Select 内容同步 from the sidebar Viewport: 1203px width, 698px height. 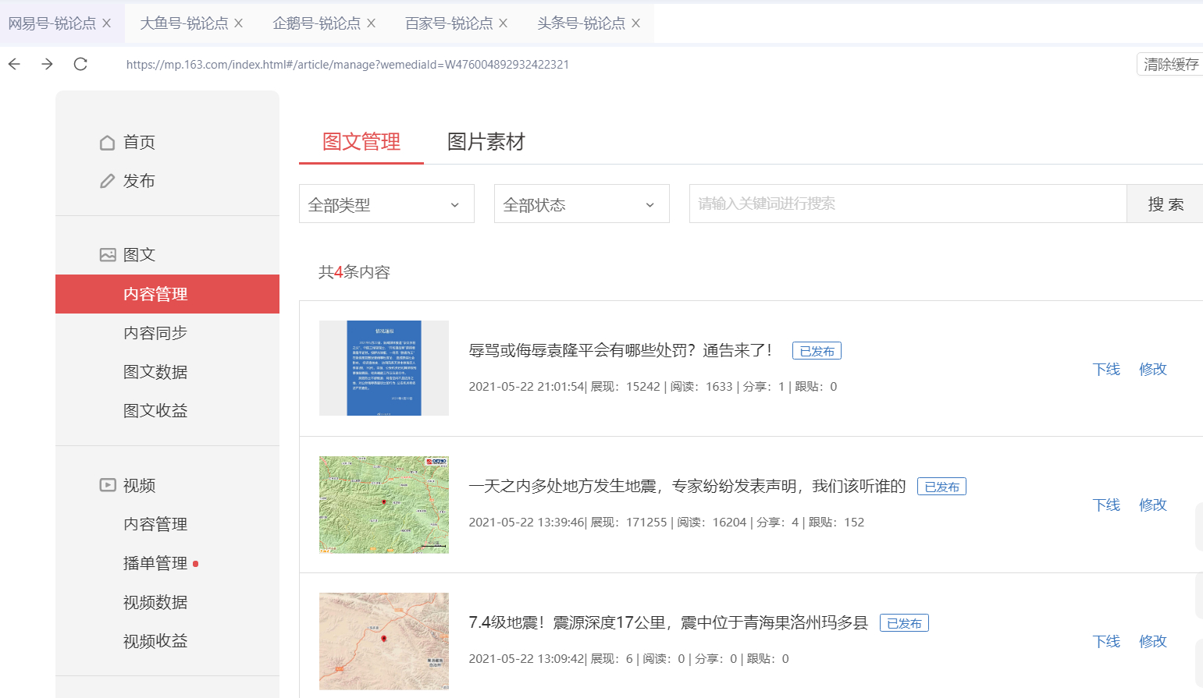pyautogui.click(x=155, y=333)
